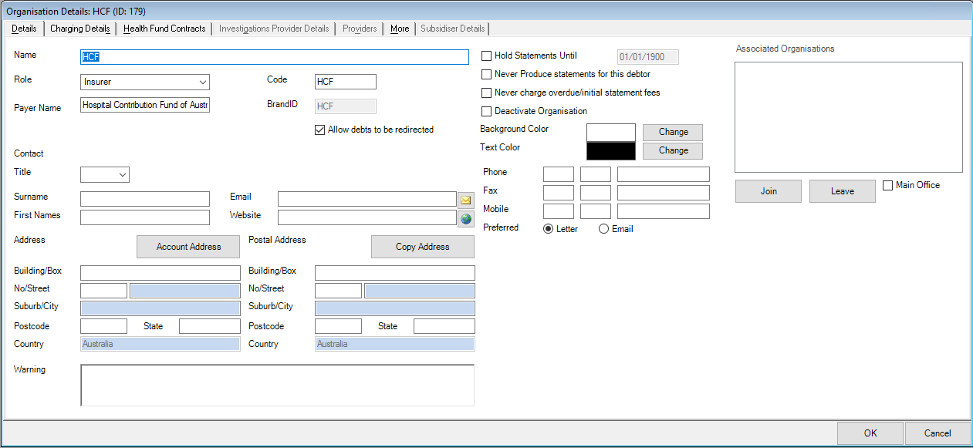The image size is (973, 448).
Task: Open the Role dropdown
Action: (x=145, y=82)
